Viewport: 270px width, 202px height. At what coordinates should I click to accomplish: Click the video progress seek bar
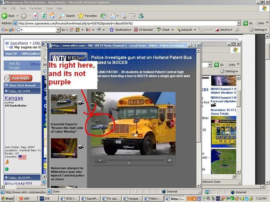(x=136, y=160)
